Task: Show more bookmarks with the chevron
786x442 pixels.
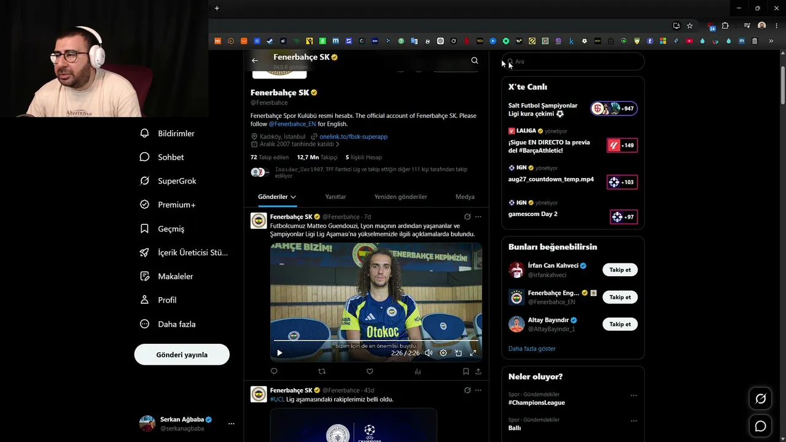Action: click(x=771, y=41)
